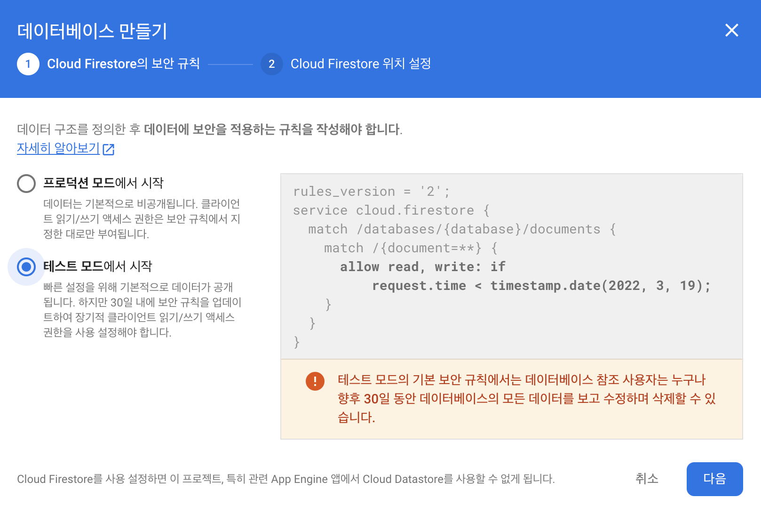The width and height of the screenshot is (761, 514).
Task: Click the test mode description paragraph
Action: [x=143, y=310]
